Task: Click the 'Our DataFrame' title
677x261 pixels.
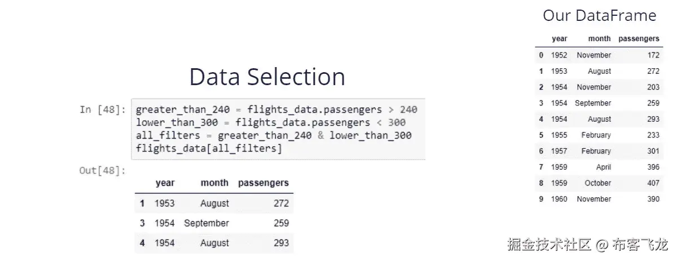Action: (x=599, y=16)
